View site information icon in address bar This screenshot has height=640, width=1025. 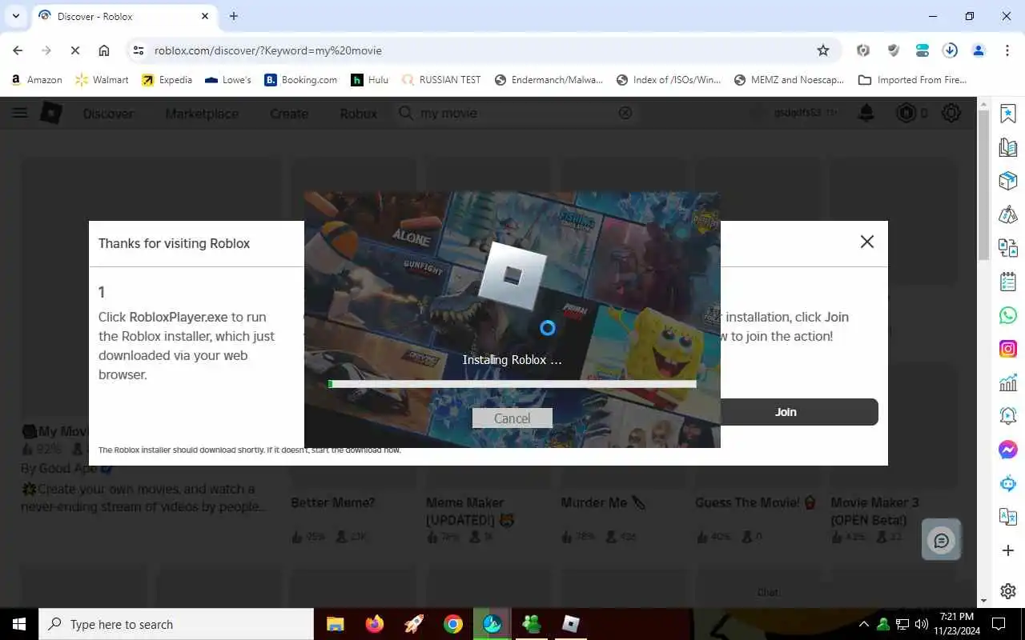point(139,50)
